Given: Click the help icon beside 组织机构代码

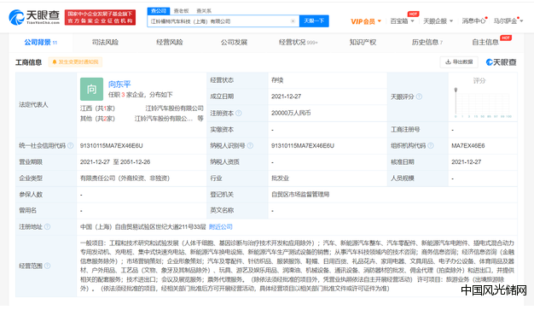Looking at the screenshot, I should pyautogui.click(x=431, y=145).
